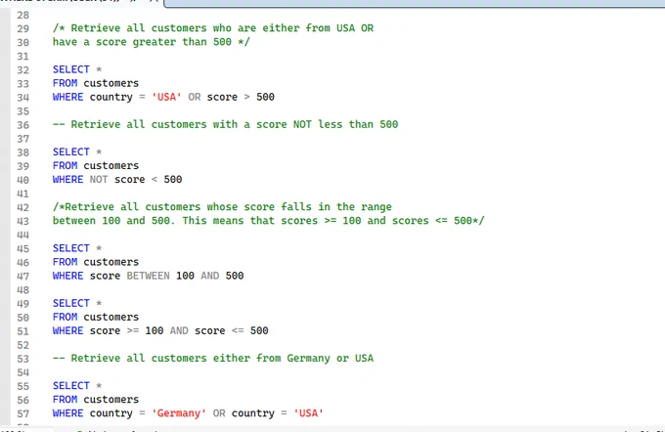The image size is (665, 432).
Task: Click the 'Germany' string literal on line 57
Action: tap(179, 412)
